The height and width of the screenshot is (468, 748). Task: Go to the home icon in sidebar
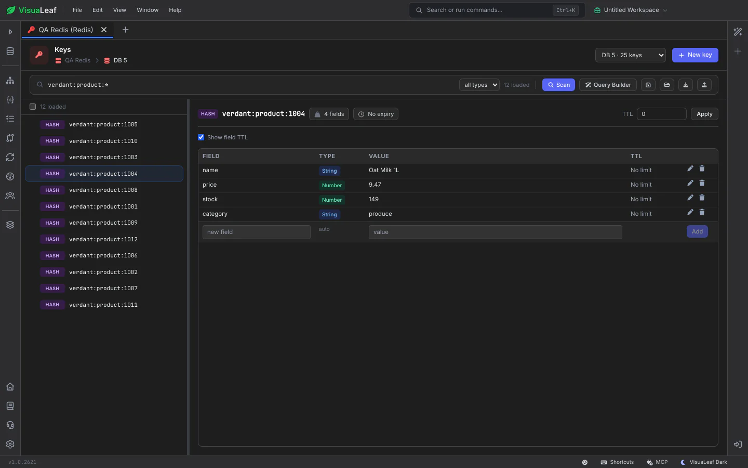pyautogui.click(x=10, y=386)
